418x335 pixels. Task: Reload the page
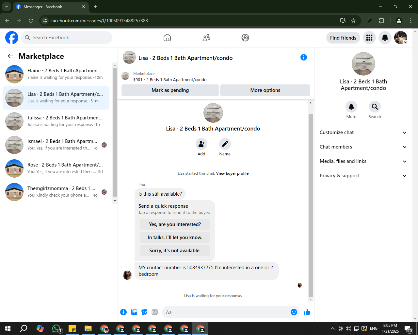tap(31, 21)
